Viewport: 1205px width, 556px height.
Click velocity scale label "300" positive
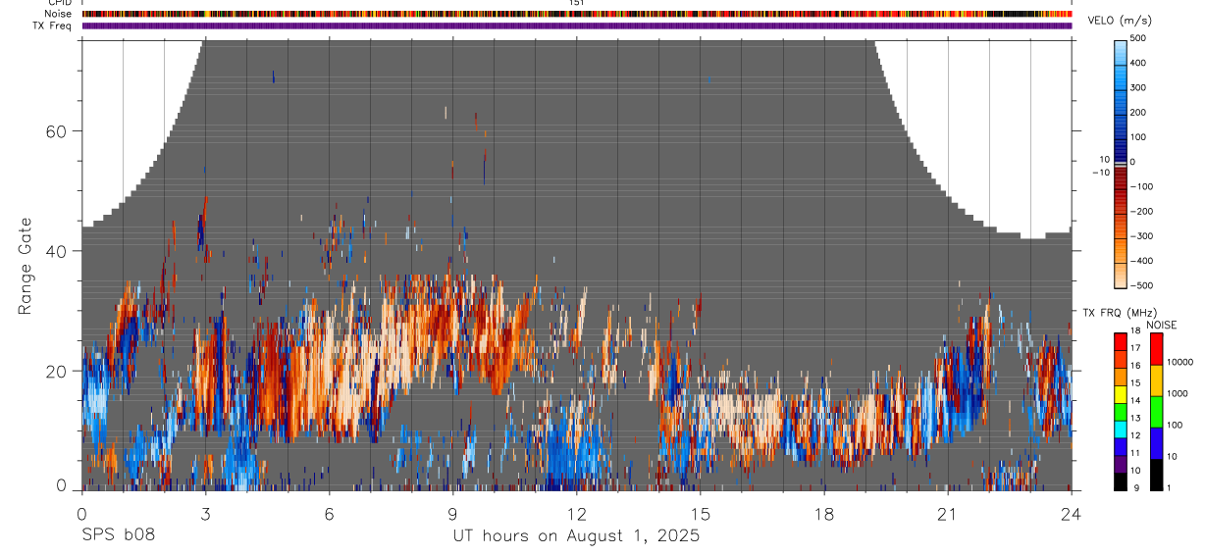point(1139,87)
